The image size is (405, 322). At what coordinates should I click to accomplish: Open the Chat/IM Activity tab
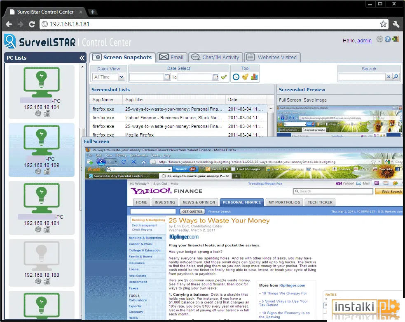(x=215, y=57)
